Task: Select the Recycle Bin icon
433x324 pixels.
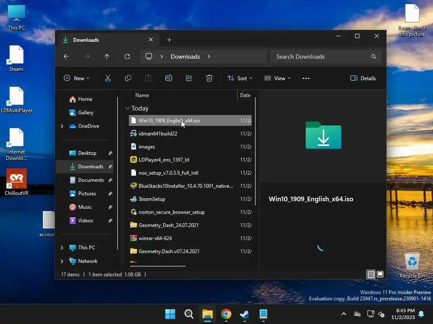Action: click(x=412, y=265)
